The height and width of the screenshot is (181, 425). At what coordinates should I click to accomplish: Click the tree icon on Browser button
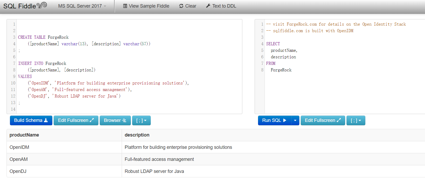[x=124, y=120]
